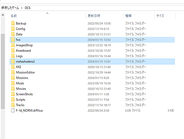Select the Config folder name
Image resolution: width=184 pixels, height=139 pixels.
(20, 29)
